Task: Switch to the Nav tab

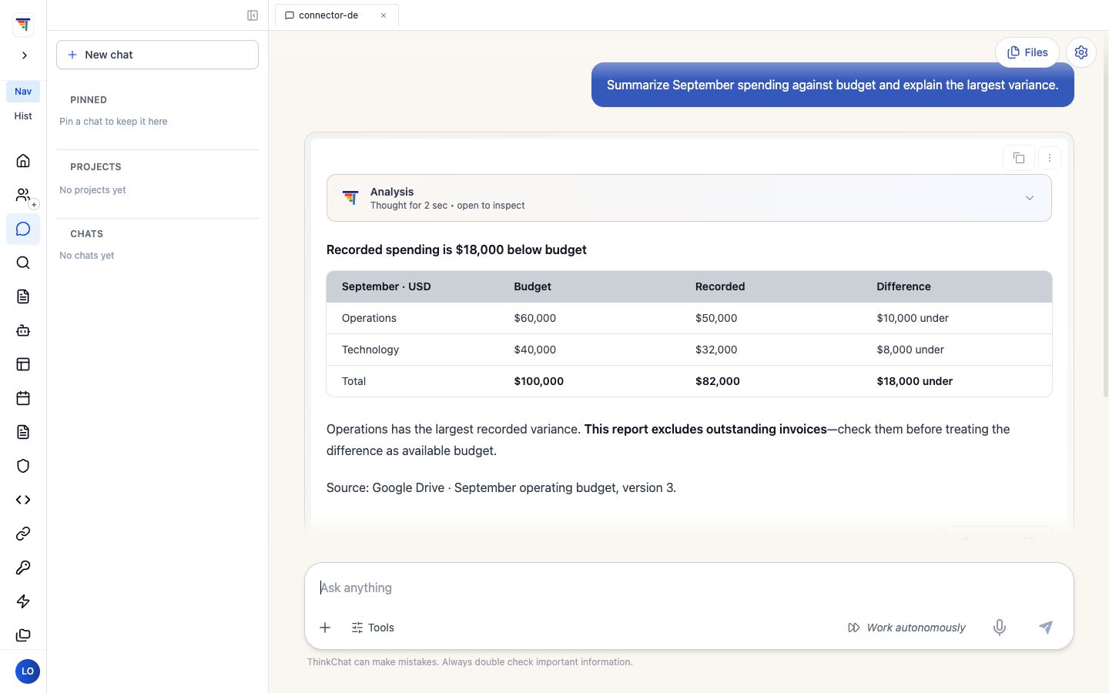Action: click(x=23, y=92)
